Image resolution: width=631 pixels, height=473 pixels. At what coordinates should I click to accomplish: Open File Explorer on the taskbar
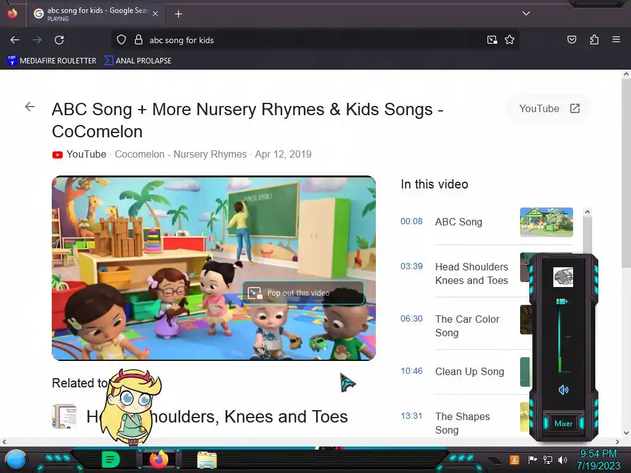(x=207, y=459)
